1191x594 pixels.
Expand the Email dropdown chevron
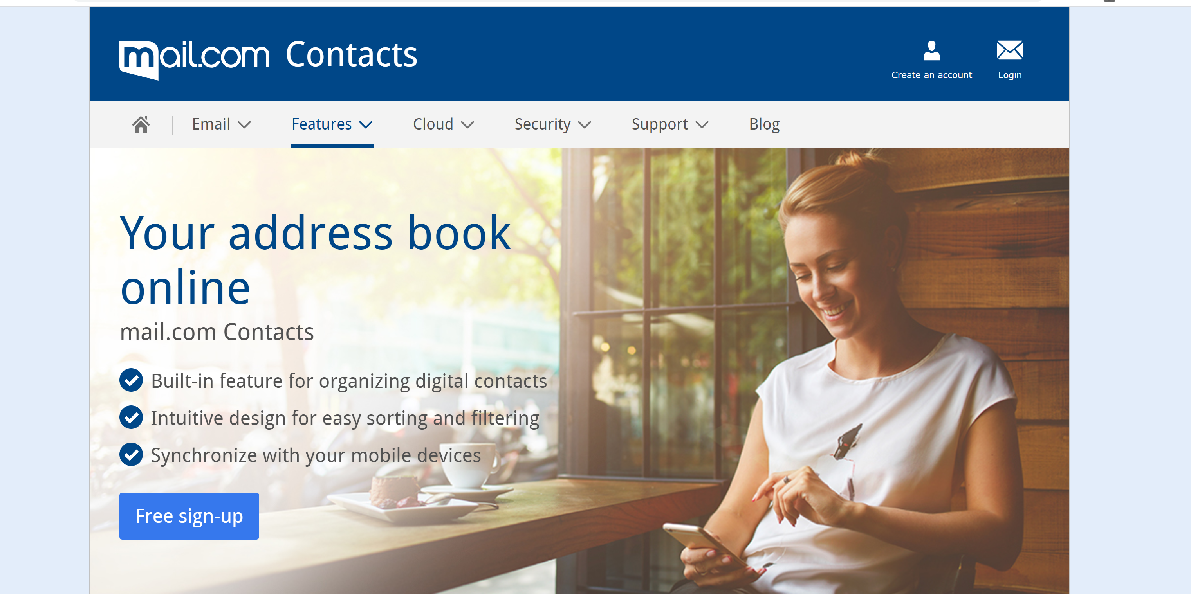[x=244, y=125]
